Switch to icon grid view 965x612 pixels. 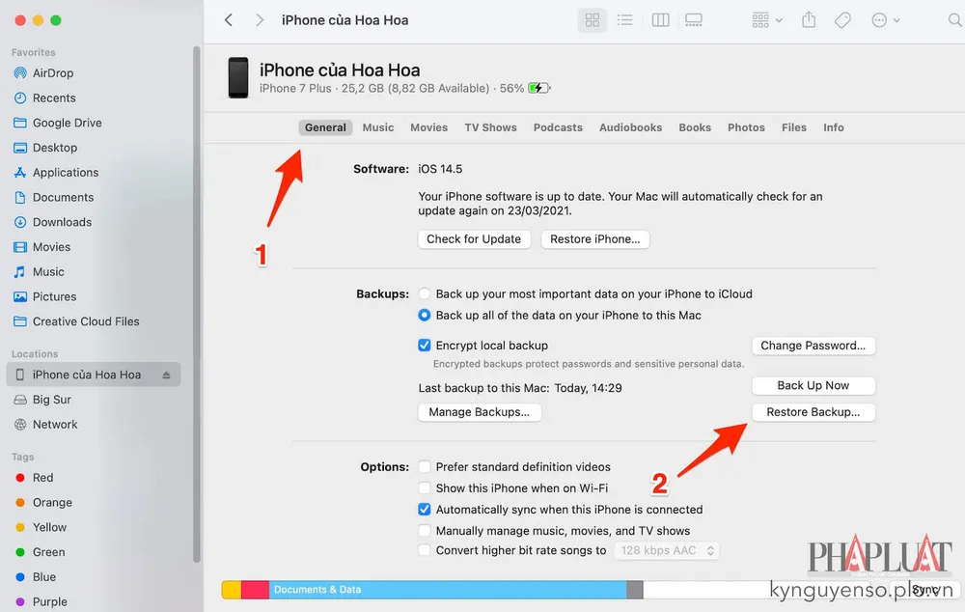click(593, 20)
